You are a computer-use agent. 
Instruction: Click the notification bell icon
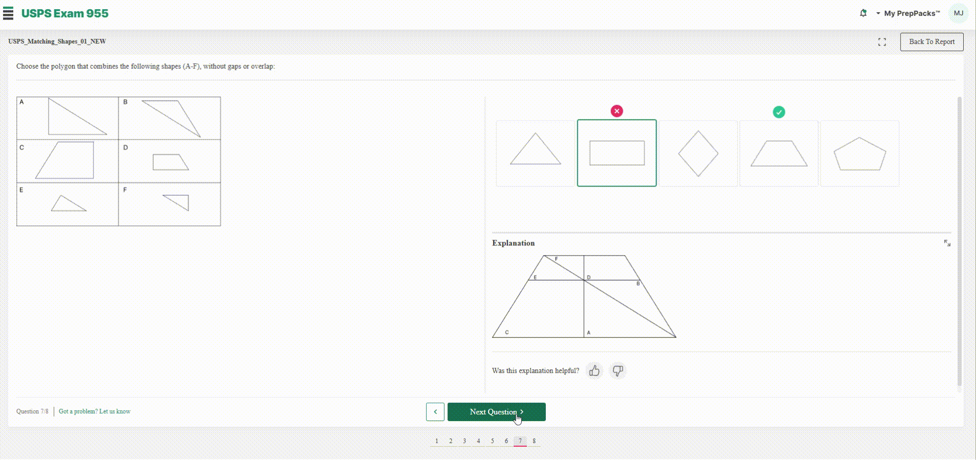[x=863, y=13]
